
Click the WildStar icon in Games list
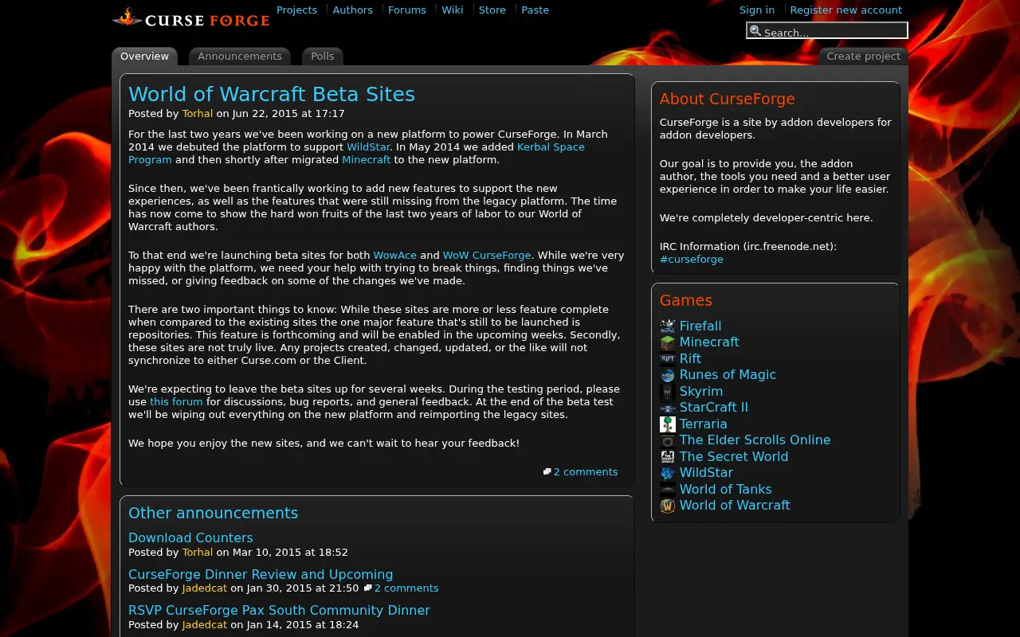click(668, 473)
